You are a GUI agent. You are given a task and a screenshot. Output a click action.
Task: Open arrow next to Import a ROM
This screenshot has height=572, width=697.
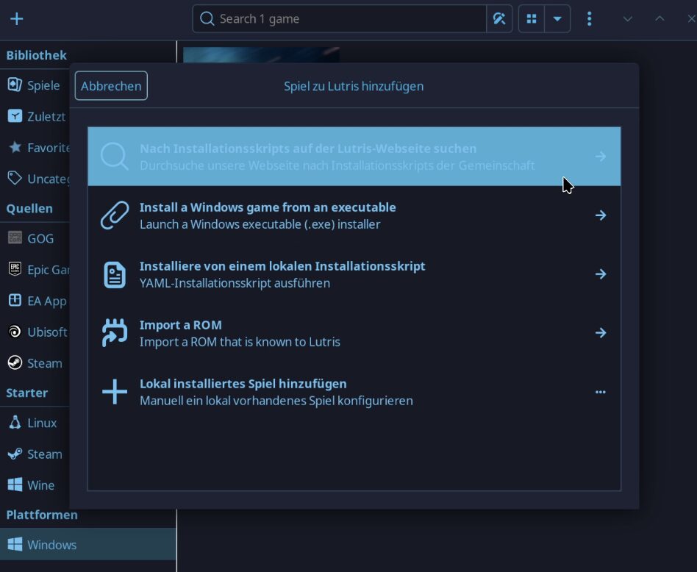coord(601,333)
